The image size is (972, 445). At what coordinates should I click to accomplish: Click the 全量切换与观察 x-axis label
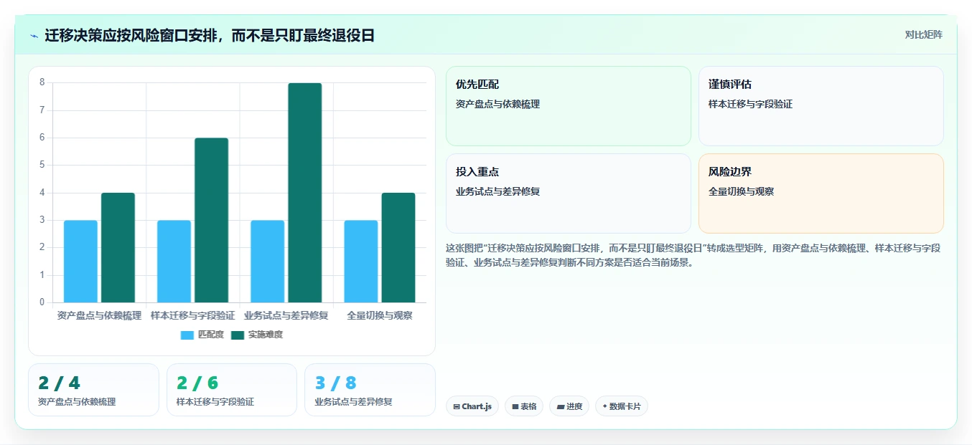379,315
